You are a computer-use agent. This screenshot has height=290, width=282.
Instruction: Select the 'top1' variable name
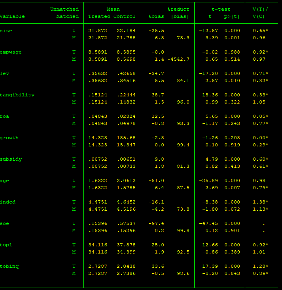pos(6,245)
